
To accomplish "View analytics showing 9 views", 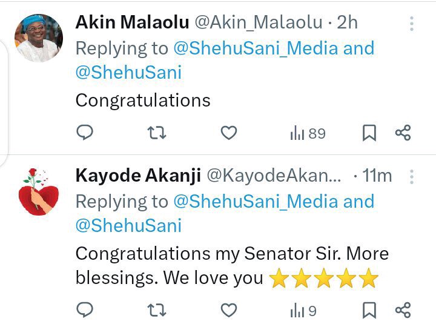I will click(x=303, y=310).
